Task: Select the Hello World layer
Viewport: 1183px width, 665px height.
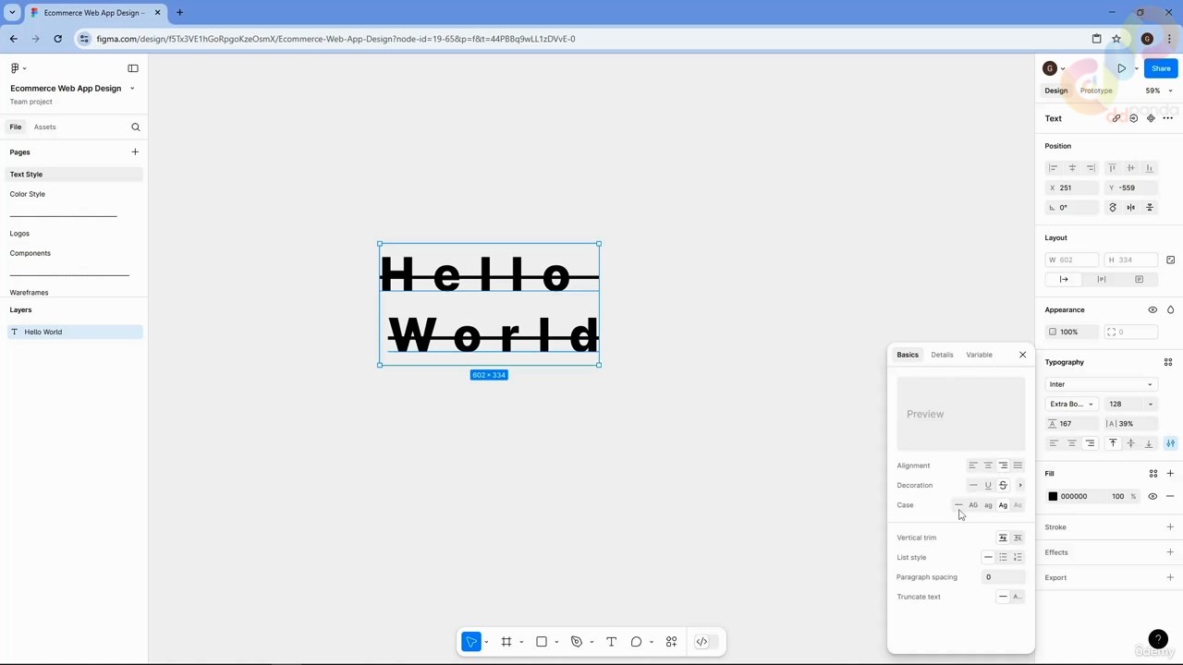Action: (76, 332)
